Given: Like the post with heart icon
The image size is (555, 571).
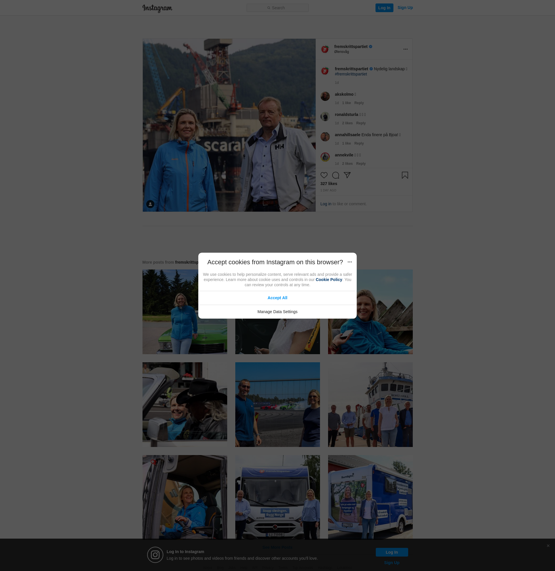Looking at the screenshot, I should coord(324,175).
